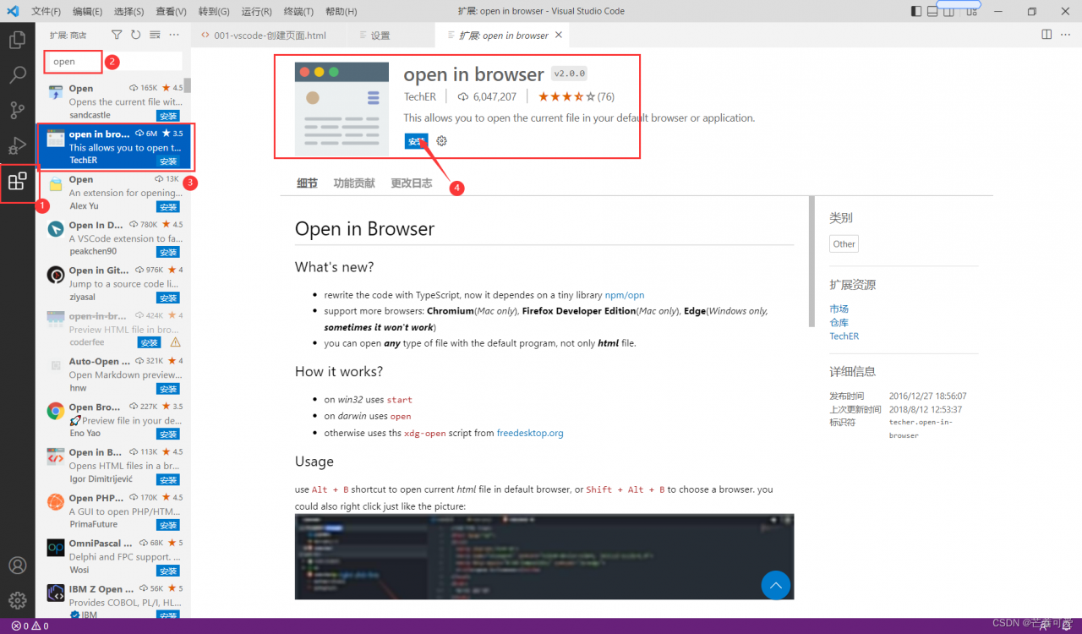Select the Extensions view icon

point(17,181)
